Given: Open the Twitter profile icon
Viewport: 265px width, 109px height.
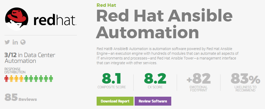Looking at the screenshot, I should pyautogui.click(x=7, y=42).
